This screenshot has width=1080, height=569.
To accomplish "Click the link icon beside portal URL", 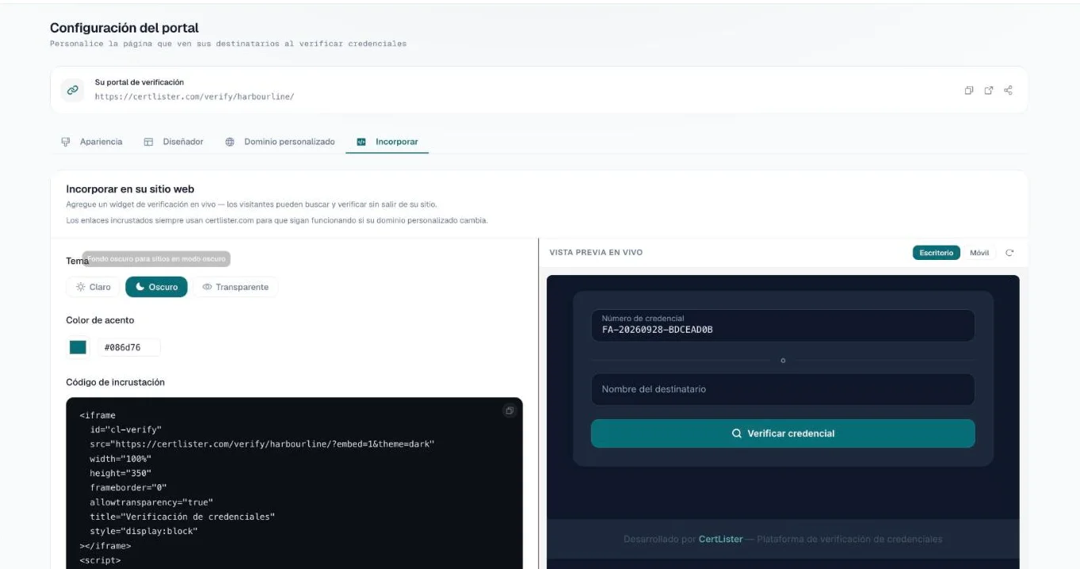I will pyautogui.click(x=72, y=90).
